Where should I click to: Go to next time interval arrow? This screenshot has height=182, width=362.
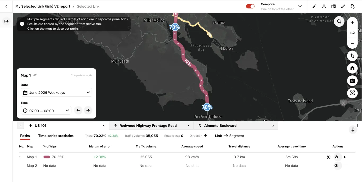click(x=88, y=110)
